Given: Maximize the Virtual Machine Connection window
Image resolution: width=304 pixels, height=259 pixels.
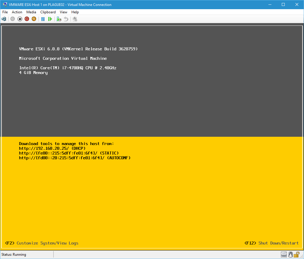Looking at the screenshot, I should [283, 4].
